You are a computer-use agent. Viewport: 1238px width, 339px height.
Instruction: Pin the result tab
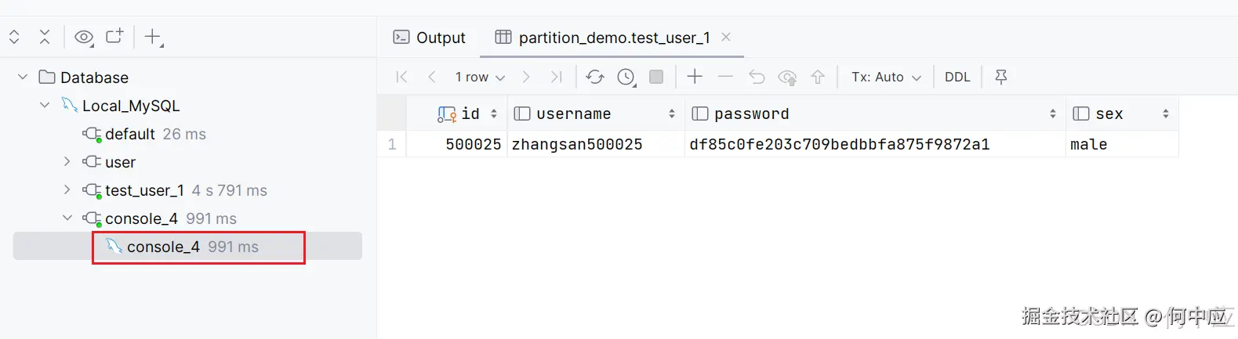coord(1001,77)
